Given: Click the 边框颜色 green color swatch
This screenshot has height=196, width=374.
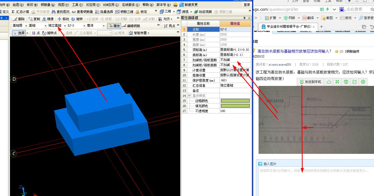Looking at the screenshot, I should (235, 101).
